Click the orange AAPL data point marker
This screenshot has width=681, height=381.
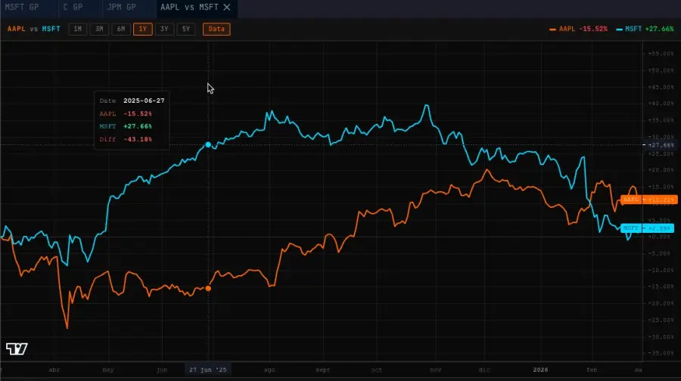[x=208, y=288]
